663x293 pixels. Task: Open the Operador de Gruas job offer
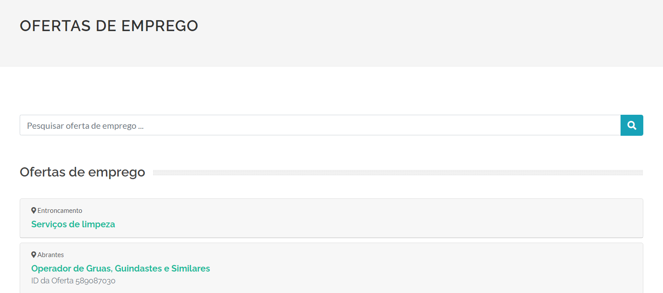coord(120,268)
